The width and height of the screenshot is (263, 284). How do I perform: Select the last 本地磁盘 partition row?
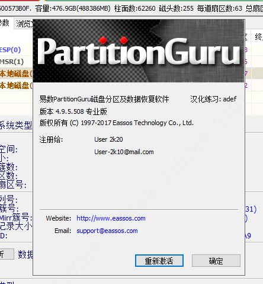tap(16, 85)
